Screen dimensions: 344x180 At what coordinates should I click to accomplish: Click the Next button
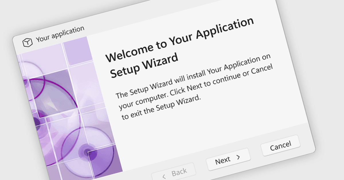click(228, 159)
